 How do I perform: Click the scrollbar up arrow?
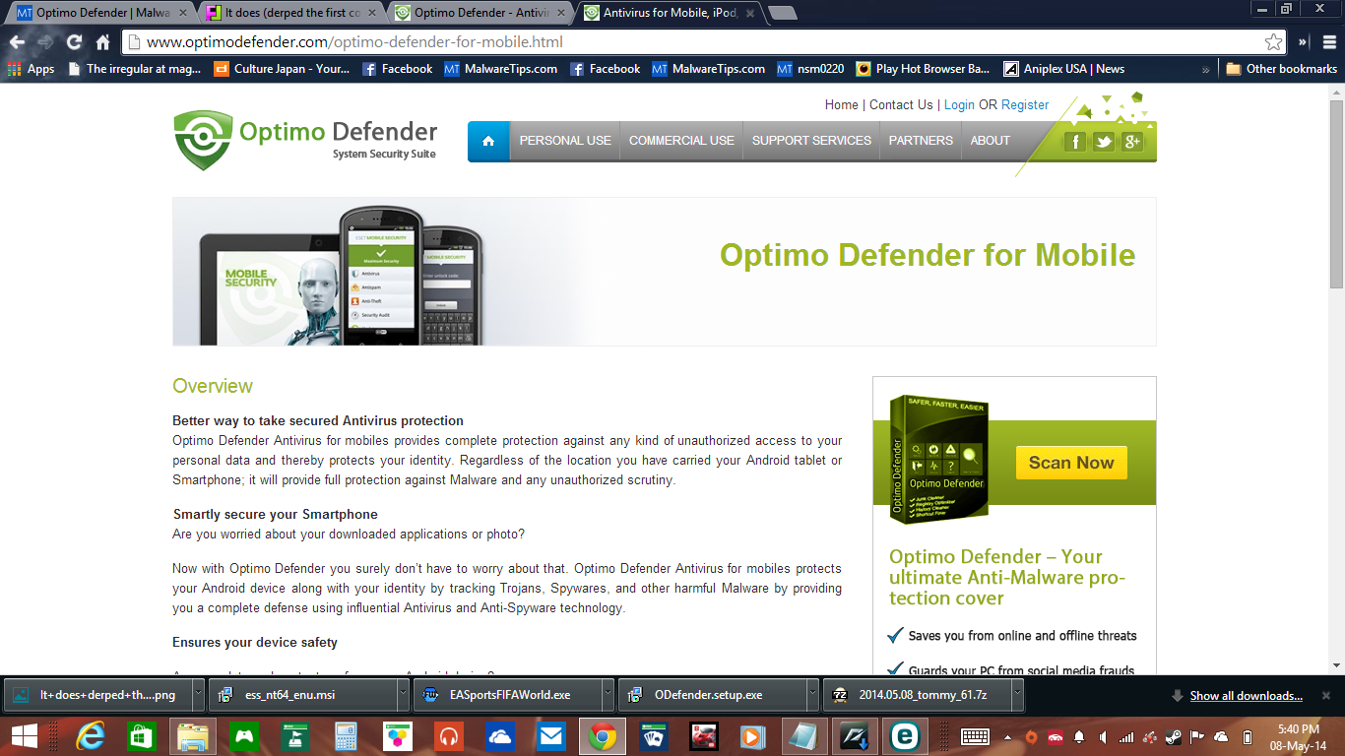(1336, 92)
